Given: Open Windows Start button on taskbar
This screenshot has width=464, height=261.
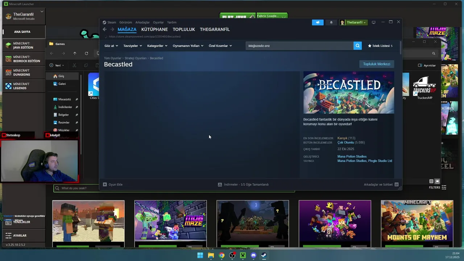Looking at the screenshot, I should coord(200,255).
